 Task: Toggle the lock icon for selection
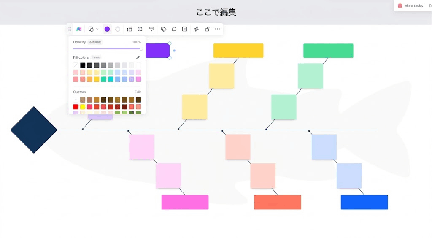pyautogui.click(x=207, y=29)
